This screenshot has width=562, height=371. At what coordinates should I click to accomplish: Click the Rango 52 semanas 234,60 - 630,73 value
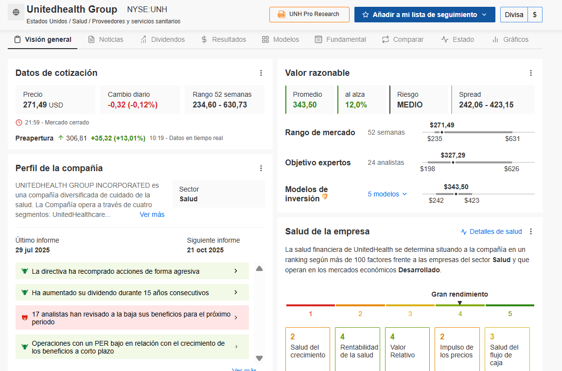click(220, 105)
